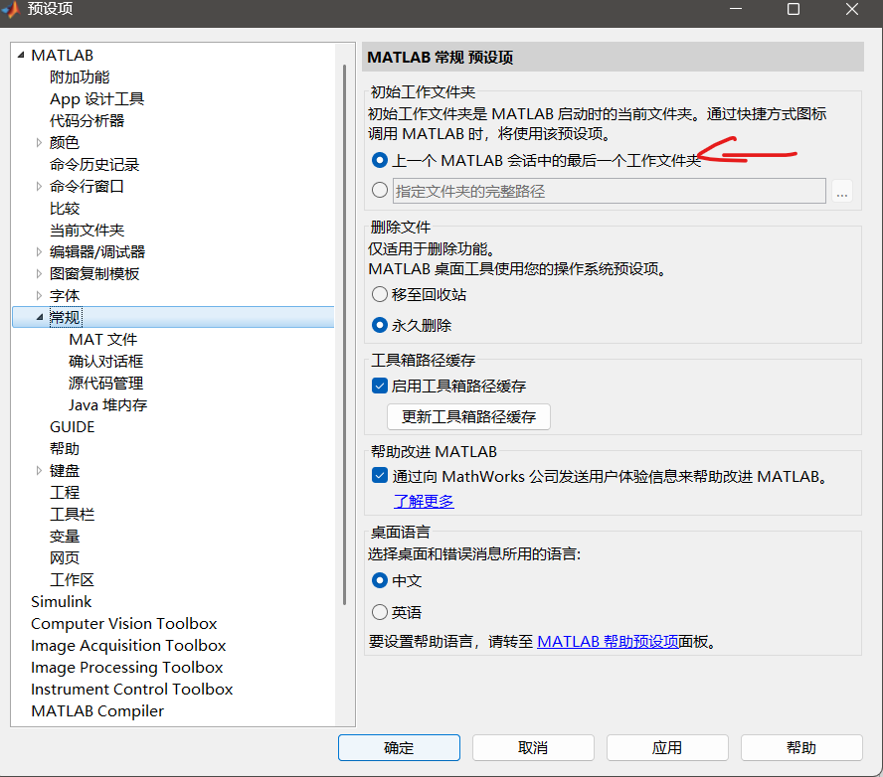This screenshot has width=883, height=777.
Task: Maximize the 预设项 window
Action: [793, 9]
